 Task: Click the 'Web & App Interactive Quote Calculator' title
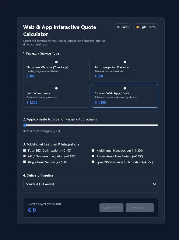click(x=60, y=30)
